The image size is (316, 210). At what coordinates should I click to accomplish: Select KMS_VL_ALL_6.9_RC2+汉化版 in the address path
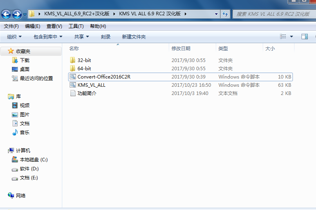tap(77, 14)
